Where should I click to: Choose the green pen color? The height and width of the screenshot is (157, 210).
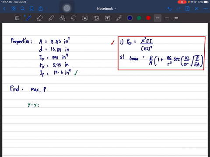(x=139, y=18)
